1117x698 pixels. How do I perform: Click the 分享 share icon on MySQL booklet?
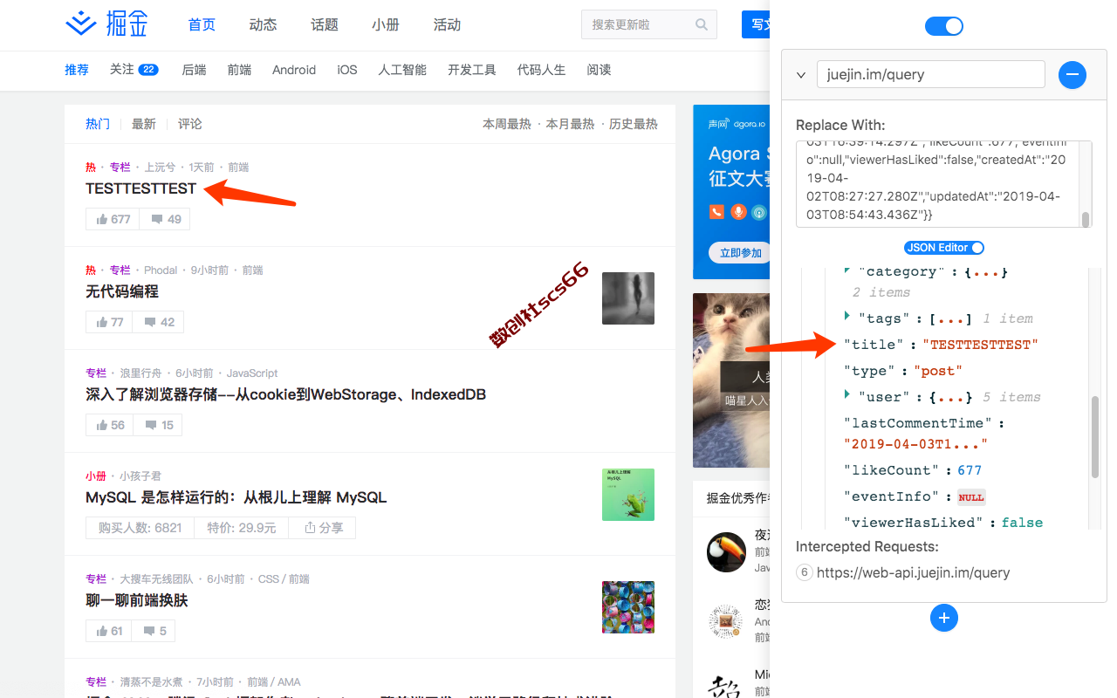tap(310, 528)
